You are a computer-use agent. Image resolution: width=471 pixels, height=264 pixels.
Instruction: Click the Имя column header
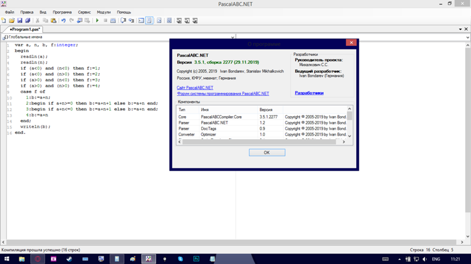click(228, 110)
